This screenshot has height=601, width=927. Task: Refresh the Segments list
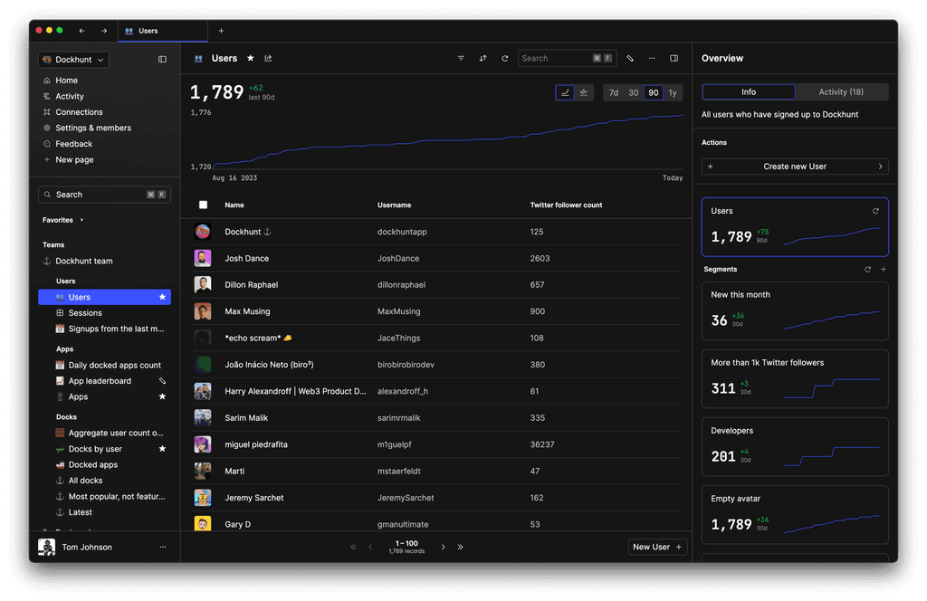click(x=868, y=270)
